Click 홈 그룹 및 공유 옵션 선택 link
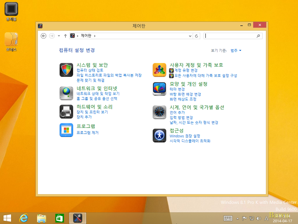Screen dimensions: 298x224 (x=97, y=98)
